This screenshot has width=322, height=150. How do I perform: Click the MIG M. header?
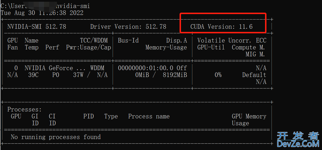[255, 54]
